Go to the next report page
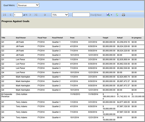This screenshot has width=145, height=122. click(x=30, y=15)
